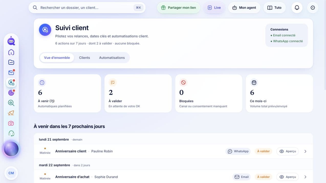
Task: Click the gift icon in Partager mon lien
Action: point(163,8)
